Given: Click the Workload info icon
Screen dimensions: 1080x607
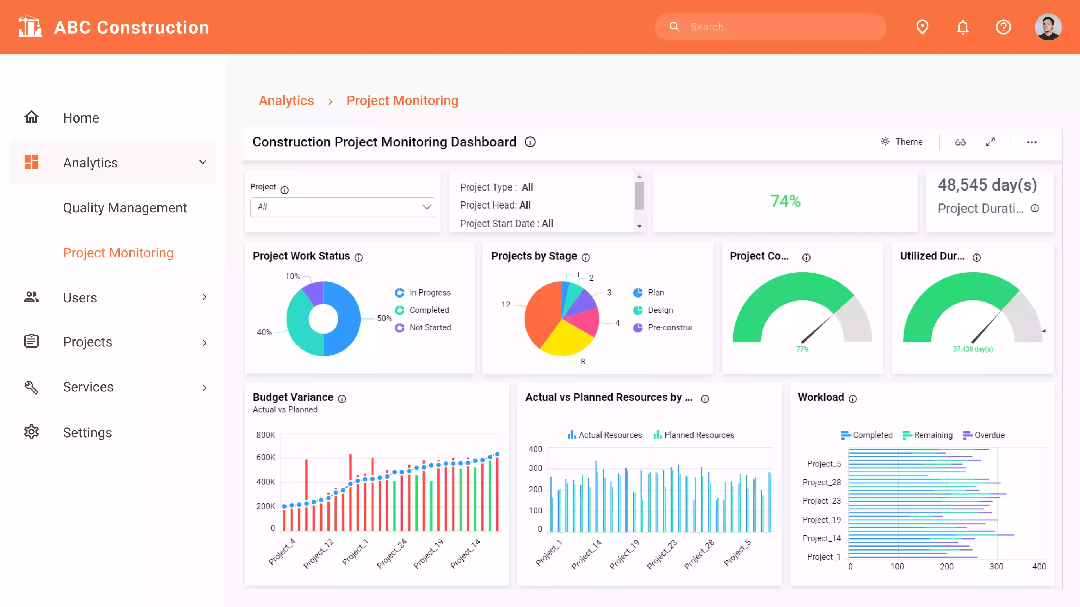Looking at the screenshot, I should pyautogui.click(x=853, y=399).
